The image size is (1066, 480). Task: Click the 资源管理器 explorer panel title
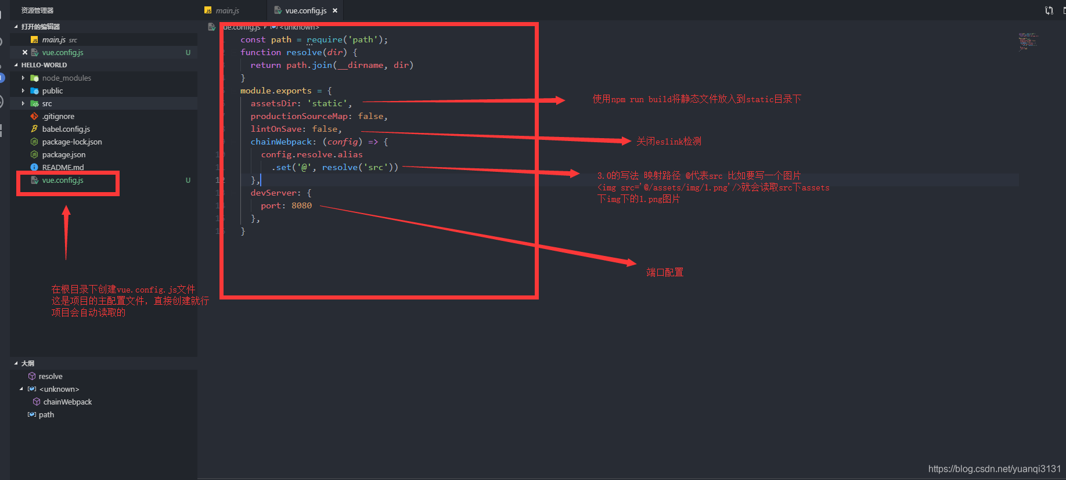click(37, 10)
